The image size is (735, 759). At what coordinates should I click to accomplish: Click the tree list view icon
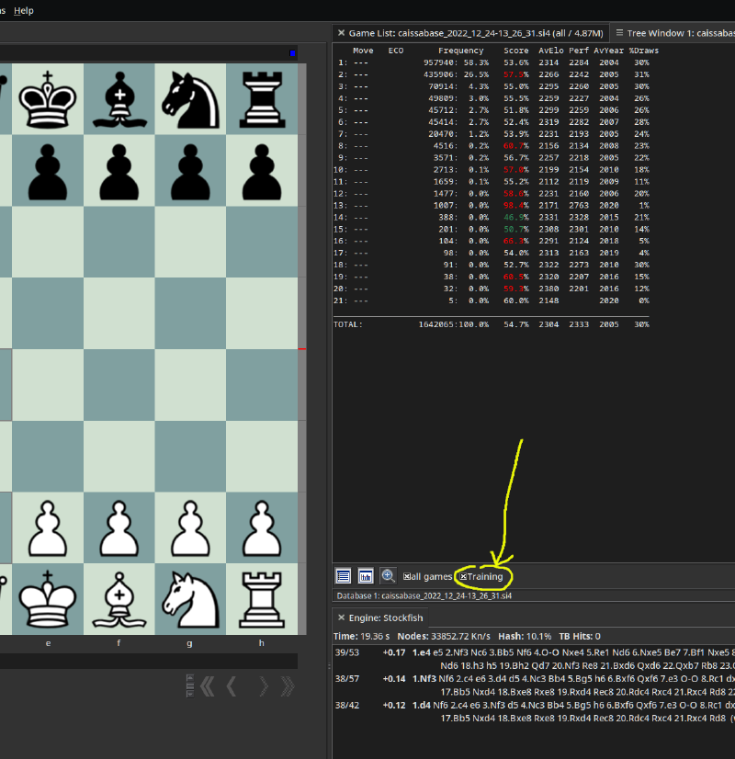click(344, 576)
